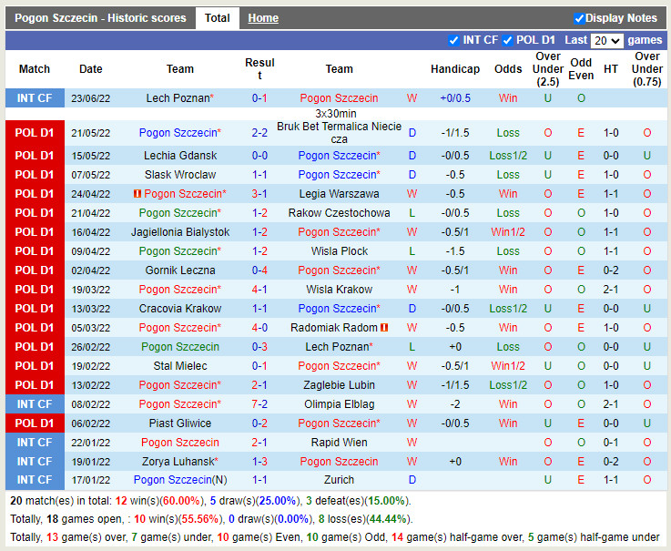Click red card icon in the Legia Warszawa match row
The image size is (671, 551).
point(137,194)
